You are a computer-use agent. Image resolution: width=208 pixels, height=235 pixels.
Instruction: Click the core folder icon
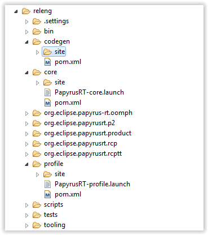(x=37, y=72)
